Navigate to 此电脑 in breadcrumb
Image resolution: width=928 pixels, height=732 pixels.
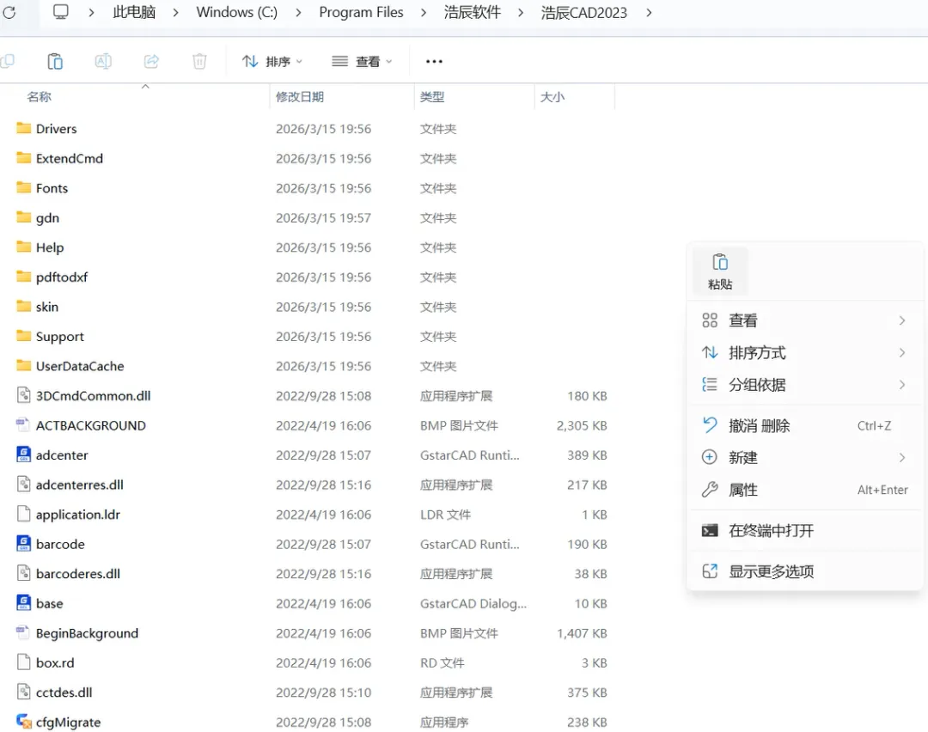(x=134, y=12)
